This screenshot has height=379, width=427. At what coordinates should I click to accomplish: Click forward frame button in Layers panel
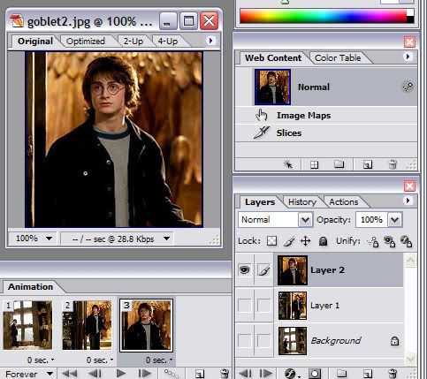(x=266, y=374)
